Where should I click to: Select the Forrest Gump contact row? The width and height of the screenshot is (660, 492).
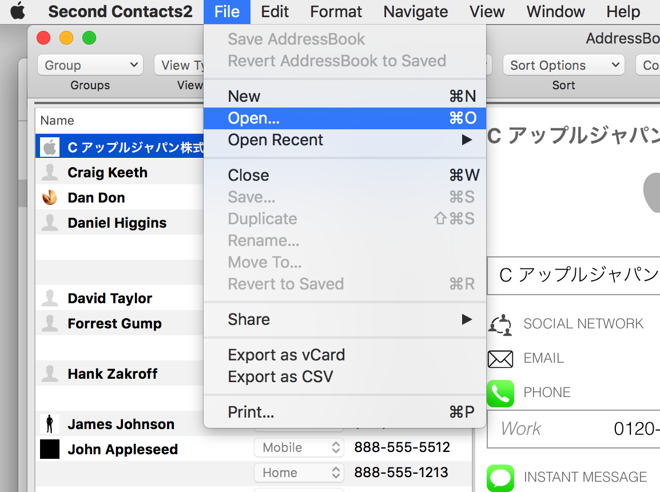pyautogui.click(x=120, y=323)
